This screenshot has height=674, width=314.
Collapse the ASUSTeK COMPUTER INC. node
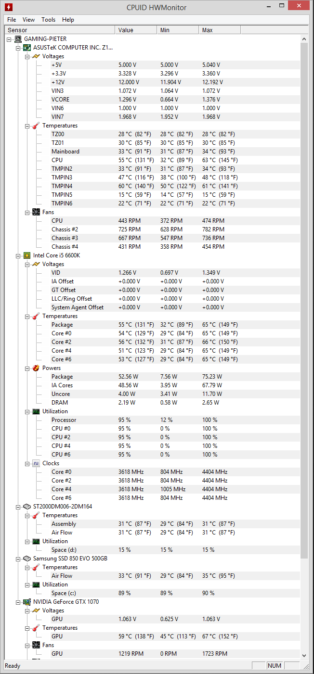(x=18, y=48)
